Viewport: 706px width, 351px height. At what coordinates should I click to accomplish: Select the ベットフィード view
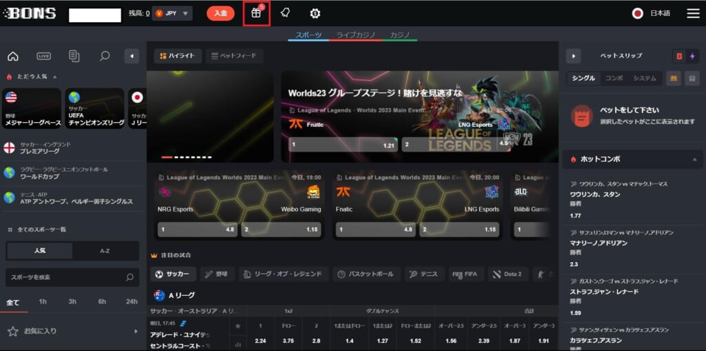[x=234, y=56]
